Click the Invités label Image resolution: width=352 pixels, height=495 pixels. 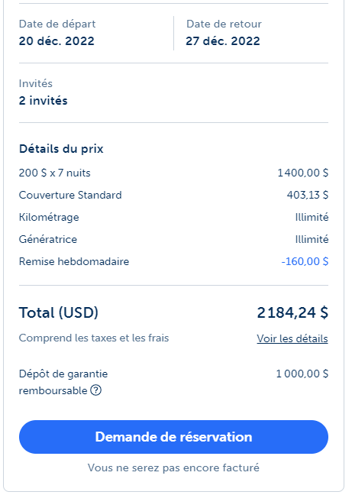(x=36, y=83)
